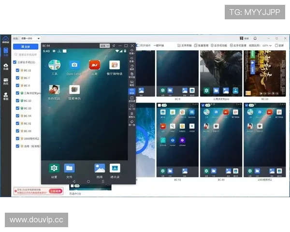The image size is (290, 232).
Task: Toggle the 1080授权机2 checkbox
Action: tap(18, 138)
